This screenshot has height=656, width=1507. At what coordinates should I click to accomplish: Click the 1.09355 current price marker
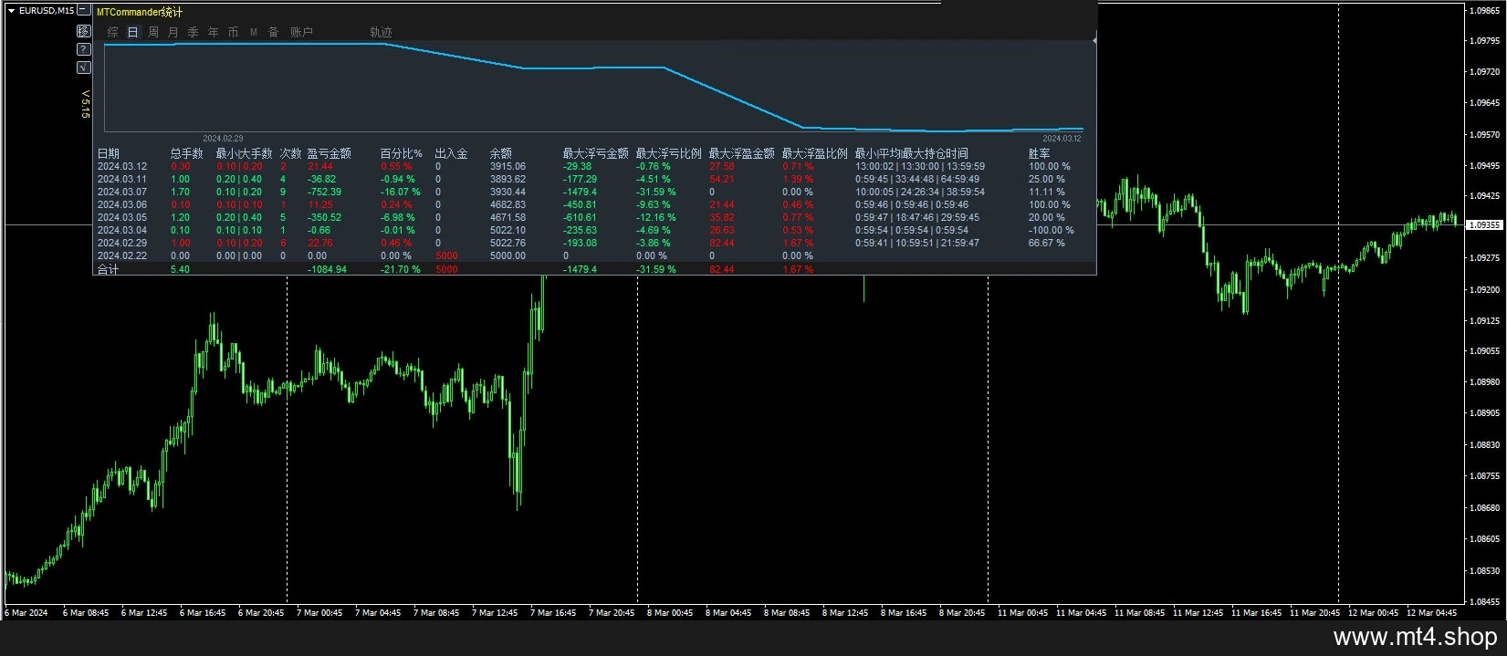tap(1486, 224)
